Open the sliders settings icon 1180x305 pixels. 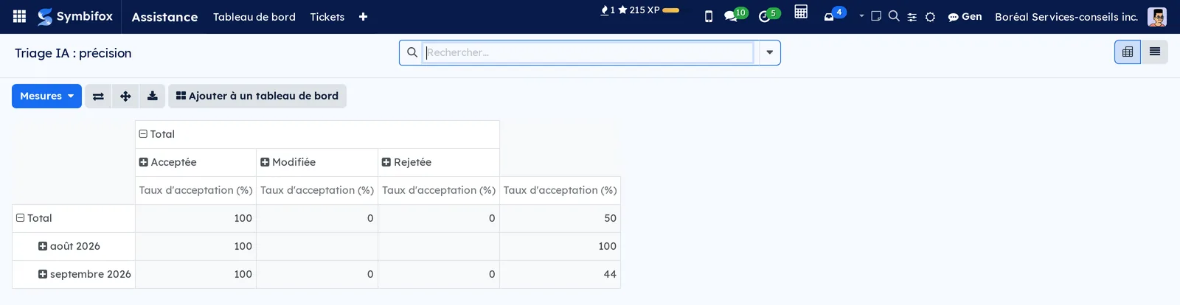point(912,17)
